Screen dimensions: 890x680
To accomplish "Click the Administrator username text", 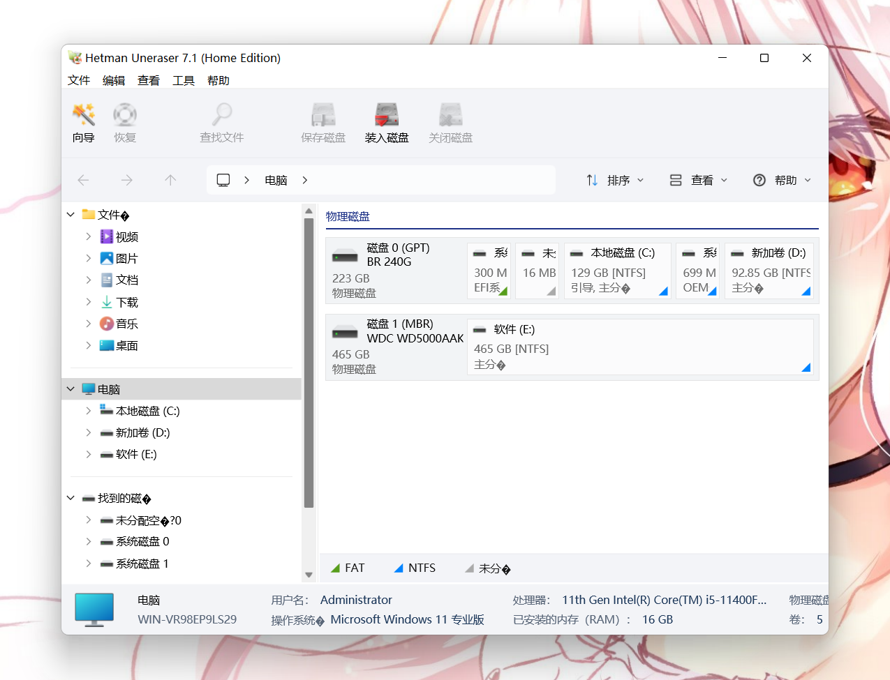I will tap(356, 600).
